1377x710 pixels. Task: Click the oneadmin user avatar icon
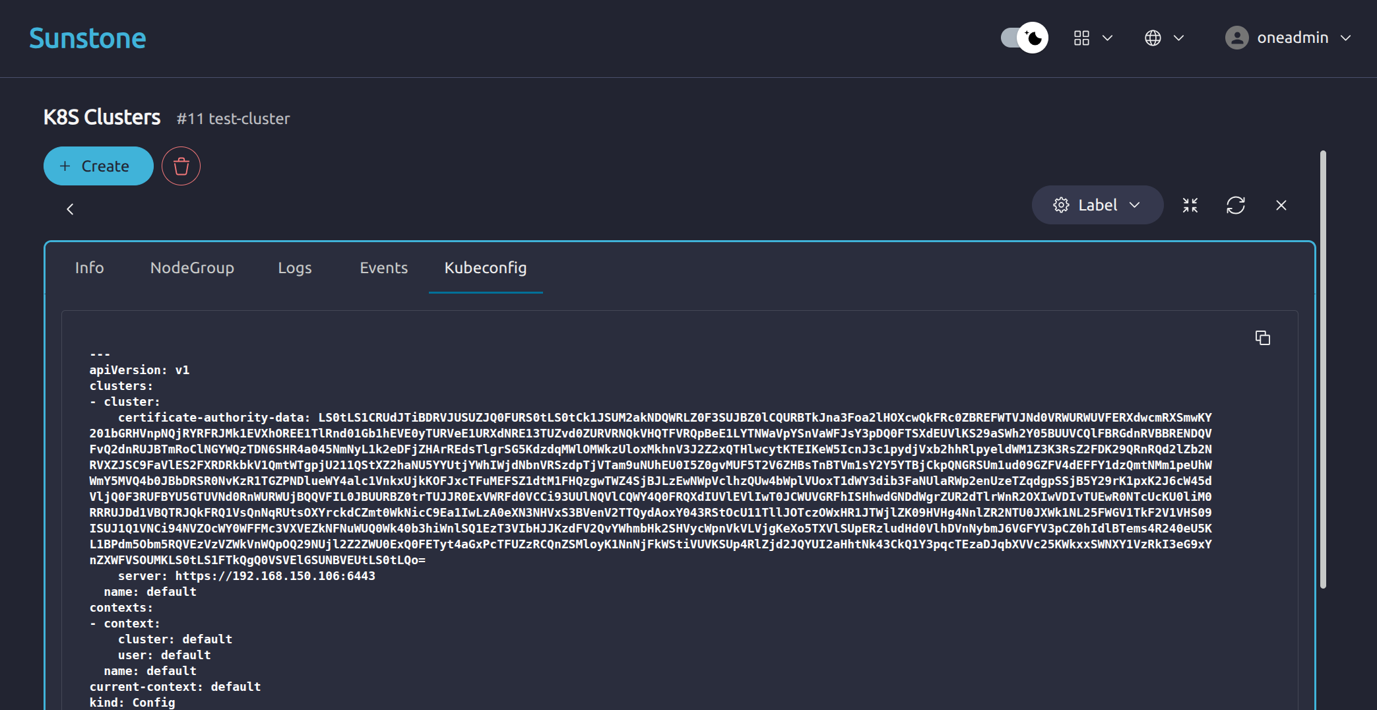pos(1237,38)
